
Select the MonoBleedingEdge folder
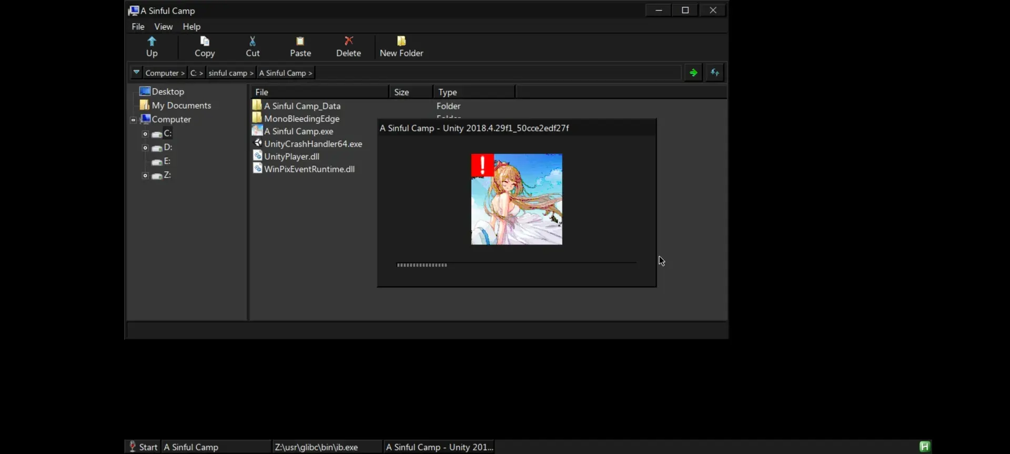pyautogui.click(x=302, y=119)
